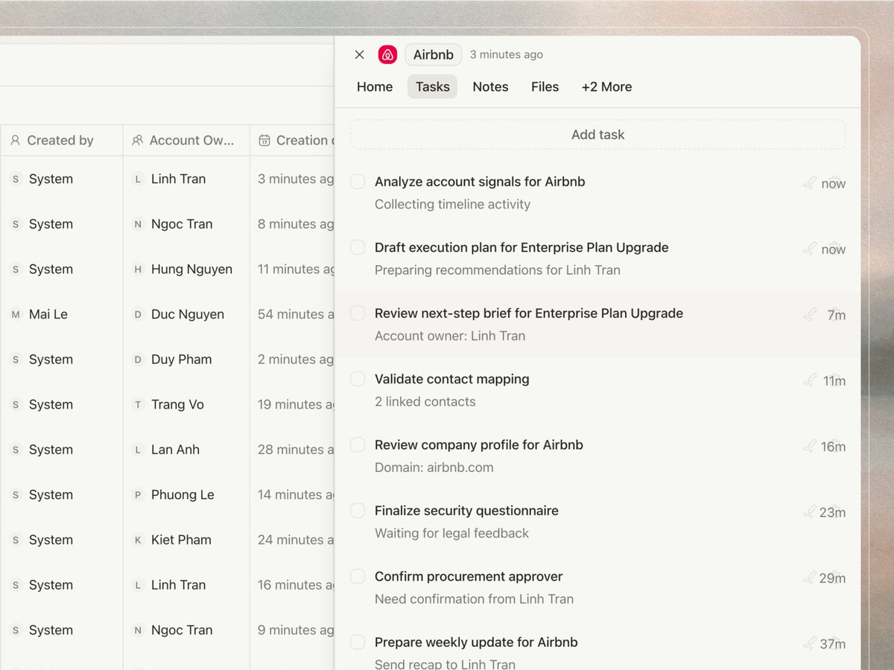Click the 28 minutes ago creation cell
This screenshot has height=670, width=894.
click(x=293, y=450)
